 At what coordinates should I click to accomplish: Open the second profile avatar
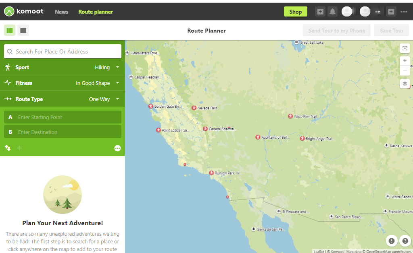tap(365, 12)
